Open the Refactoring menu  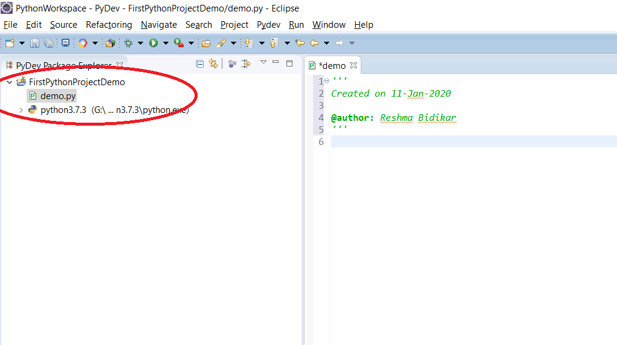point(109,25)
